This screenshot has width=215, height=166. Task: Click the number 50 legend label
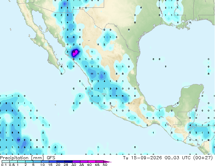click(105, 165)
